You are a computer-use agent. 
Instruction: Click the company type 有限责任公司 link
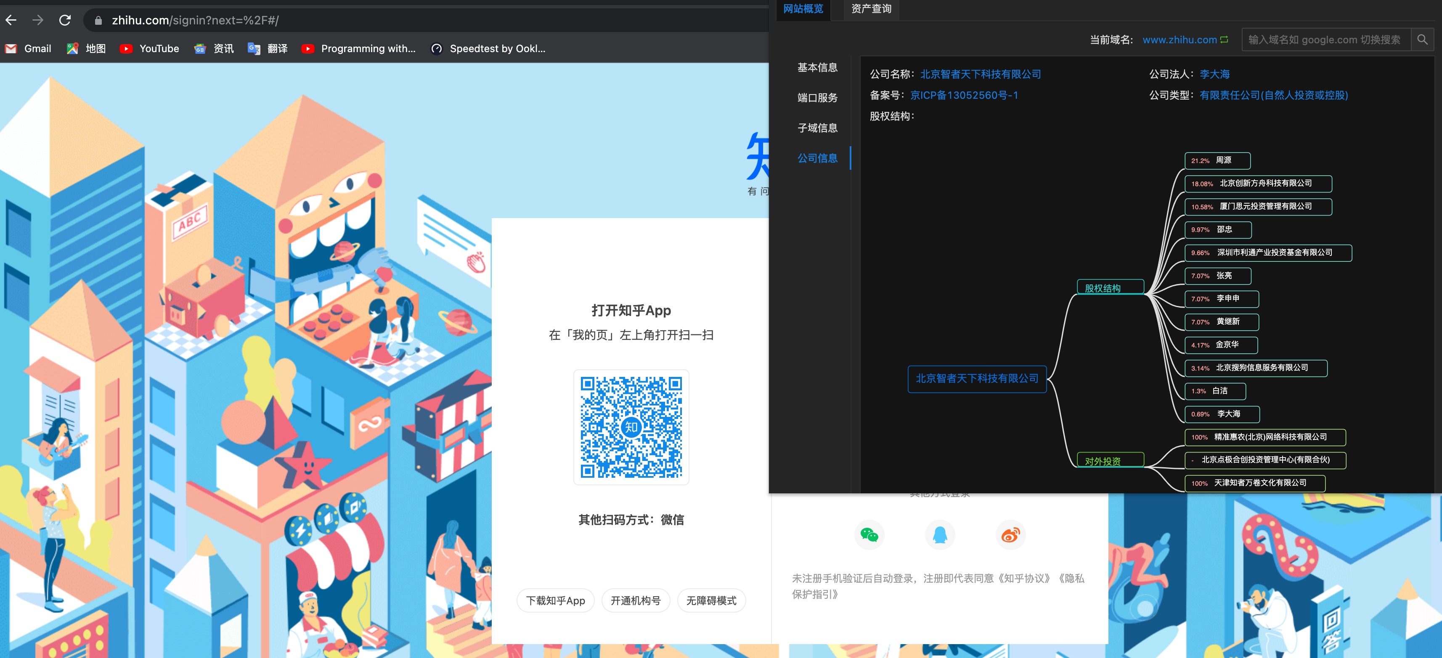(1273, 95)
